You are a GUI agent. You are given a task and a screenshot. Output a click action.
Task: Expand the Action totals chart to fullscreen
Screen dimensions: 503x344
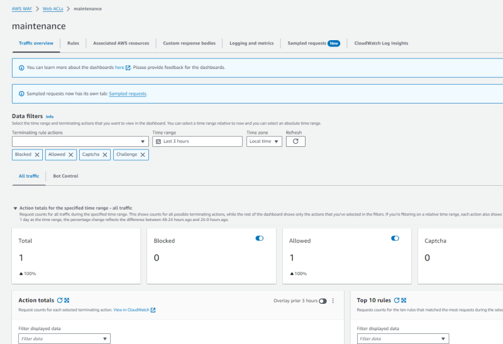[67, 301]
